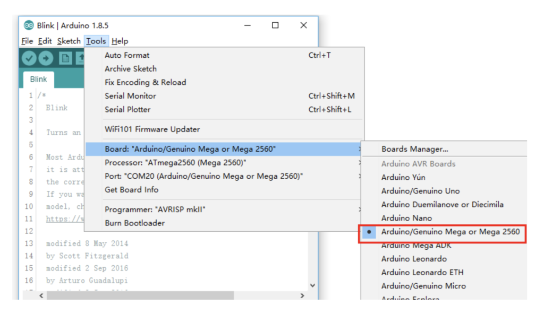Click the word Blink on line 2

(x=56, y=108)
